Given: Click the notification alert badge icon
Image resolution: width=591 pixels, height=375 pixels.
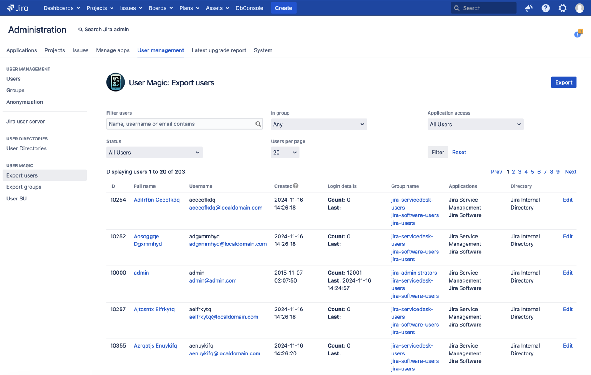Looking at the screenshot, I should [578, 34].
